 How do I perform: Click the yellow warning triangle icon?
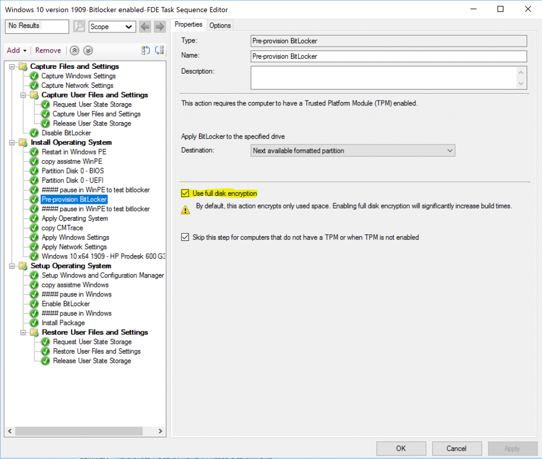185,210
